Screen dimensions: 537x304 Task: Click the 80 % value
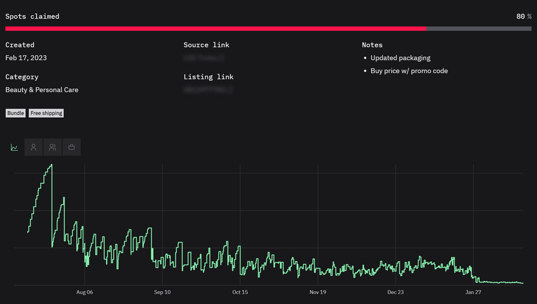[523, 16]
